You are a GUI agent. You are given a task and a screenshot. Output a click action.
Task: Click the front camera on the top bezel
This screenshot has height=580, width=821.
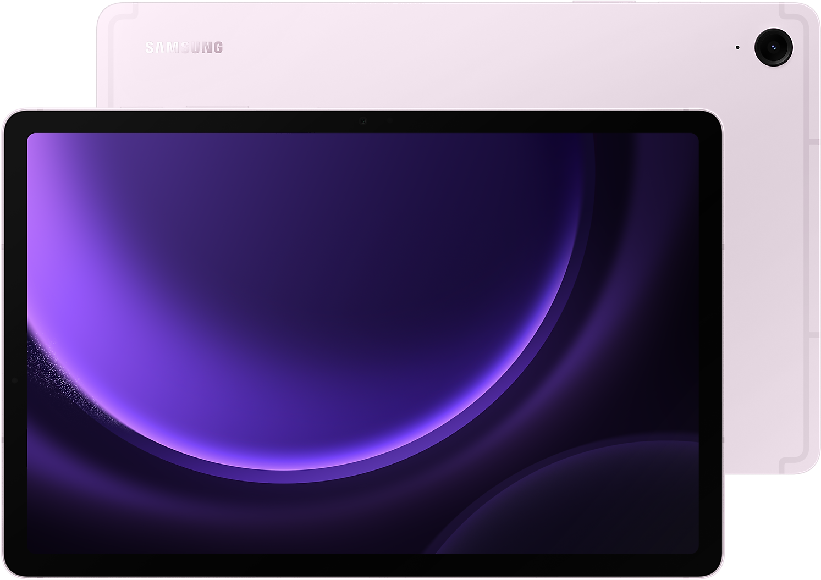pos(362,121)
